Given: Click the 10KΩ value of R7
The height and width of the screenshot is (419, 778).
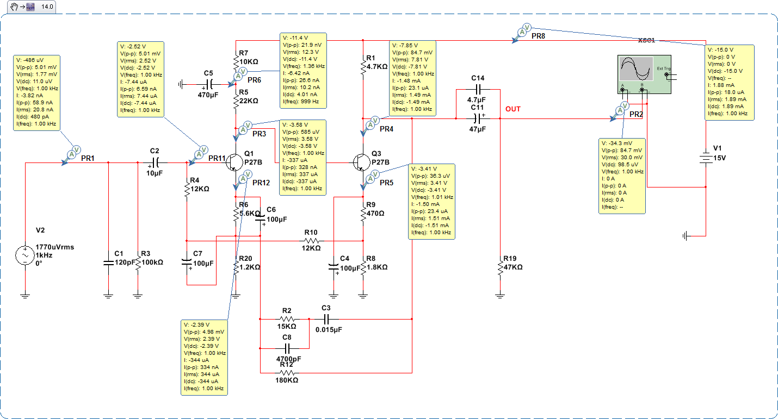Looking at the screenshot, I should [x=248, y=62].
